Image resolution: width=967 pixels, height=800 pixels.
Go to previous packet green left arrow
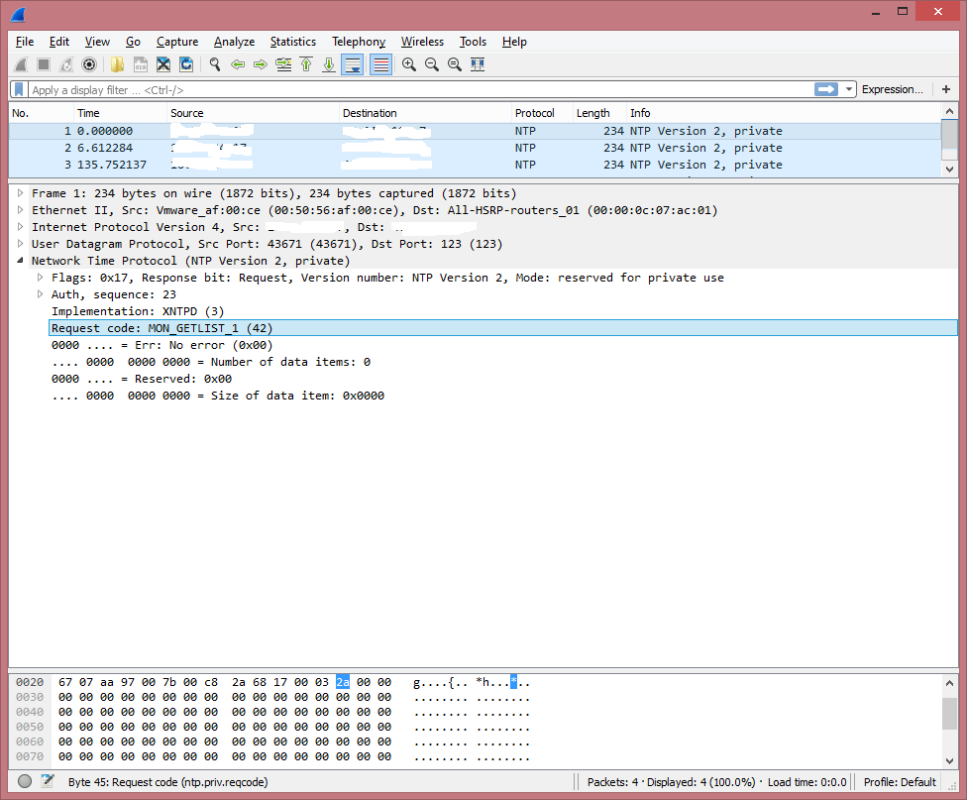coord(238,64)
